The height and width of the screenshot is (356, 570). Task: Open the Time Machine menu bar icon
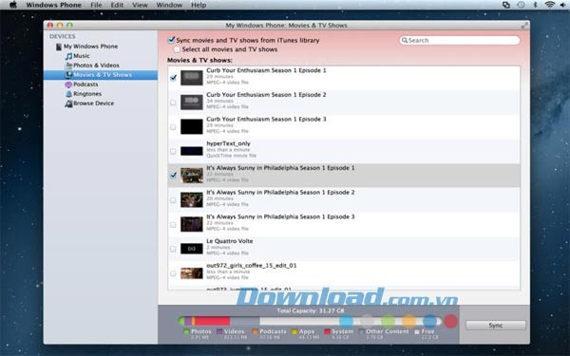point(521,5)
